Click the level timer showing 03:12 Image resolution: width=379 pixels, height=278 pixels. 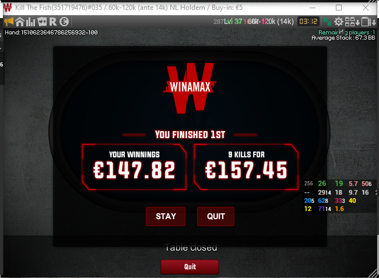[x=308, y=22]
